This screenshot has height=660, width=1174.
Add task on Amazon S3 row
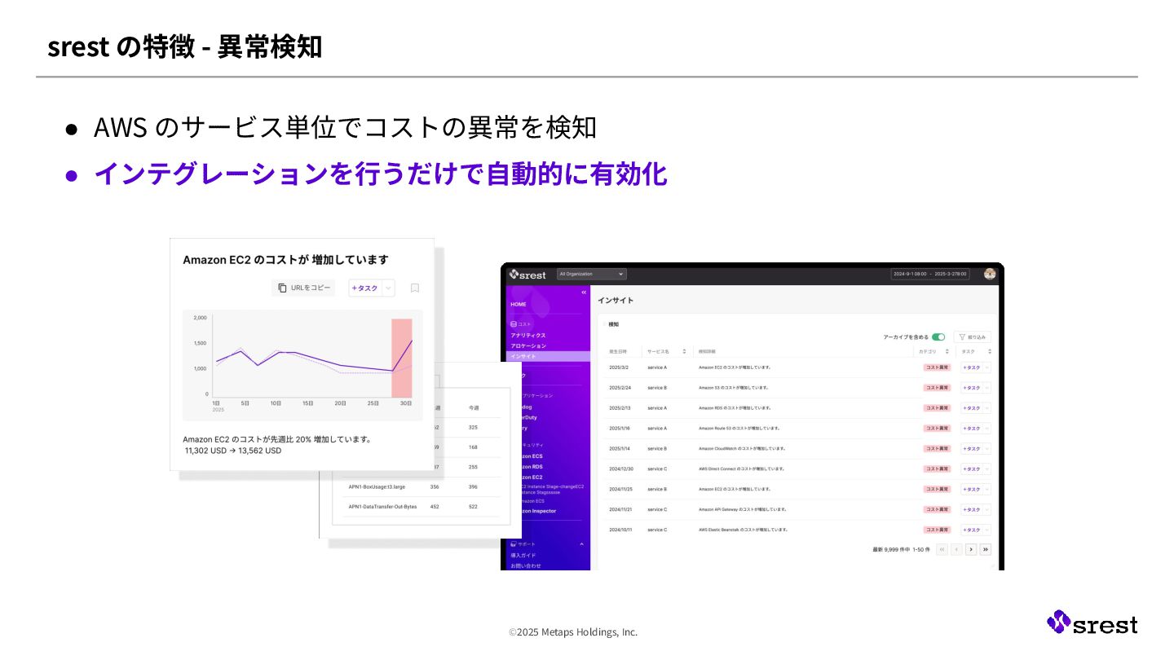coord(972,388)
